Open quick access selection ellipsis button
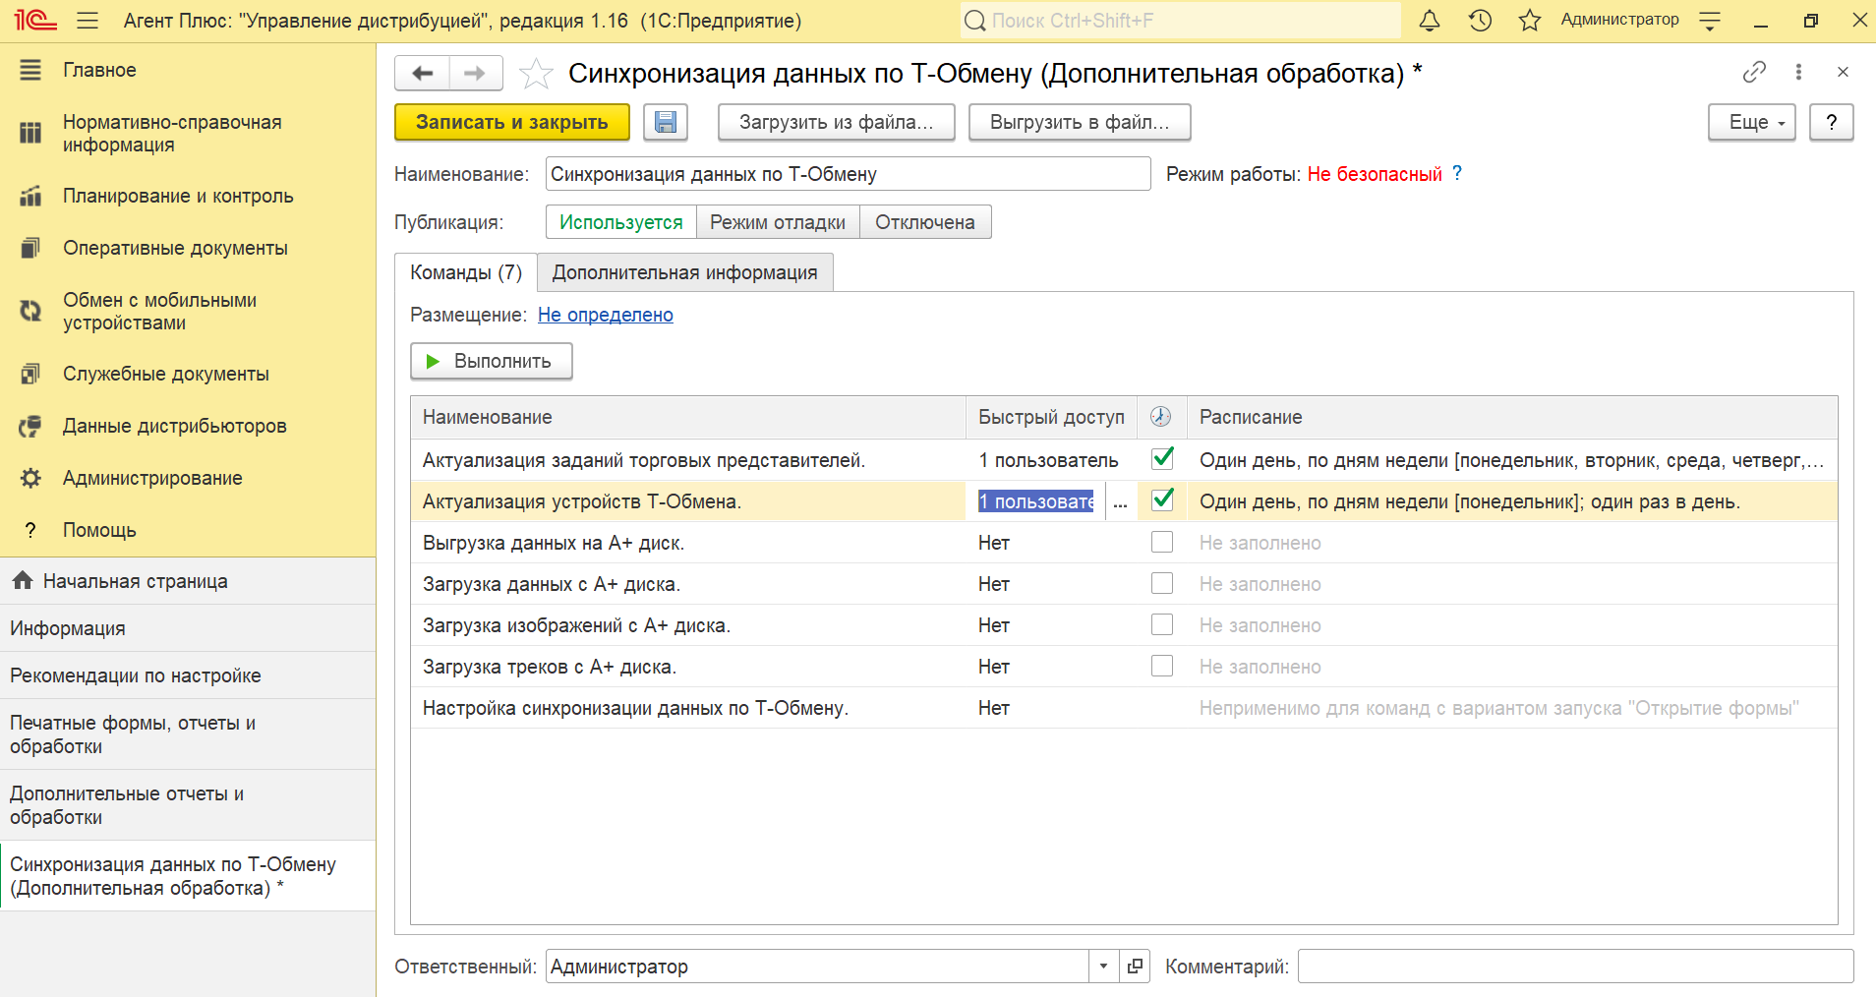This screenshot has height=997, width=1876. click(x=1120, y=501)
